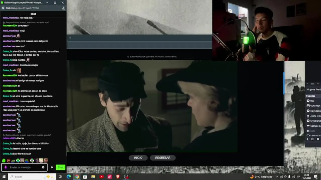Select the 'Alerta kick' source in Fuentes
The height and width of the screenshot is (180, 321).
click(x=313, y=116)
